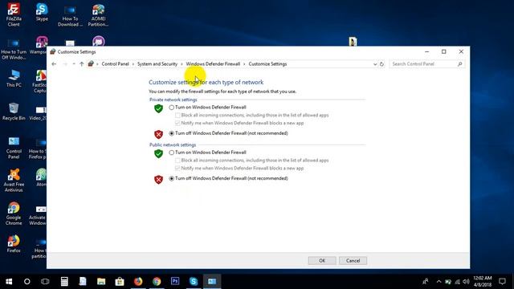Refresh the Control Panel page
This screenshot has width=514, height=289.
click(382, 64)
